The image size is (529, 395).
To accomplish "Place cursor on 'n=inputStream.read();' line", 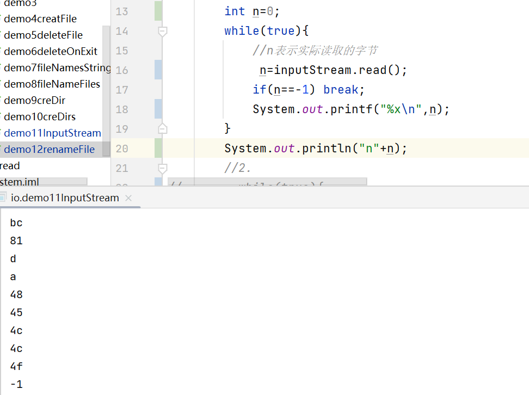I will 333,70.
